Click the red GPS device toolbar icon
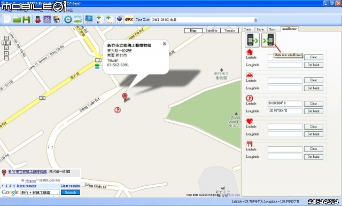The width and height of the screenshot is (342, 206). pos(38,20)
